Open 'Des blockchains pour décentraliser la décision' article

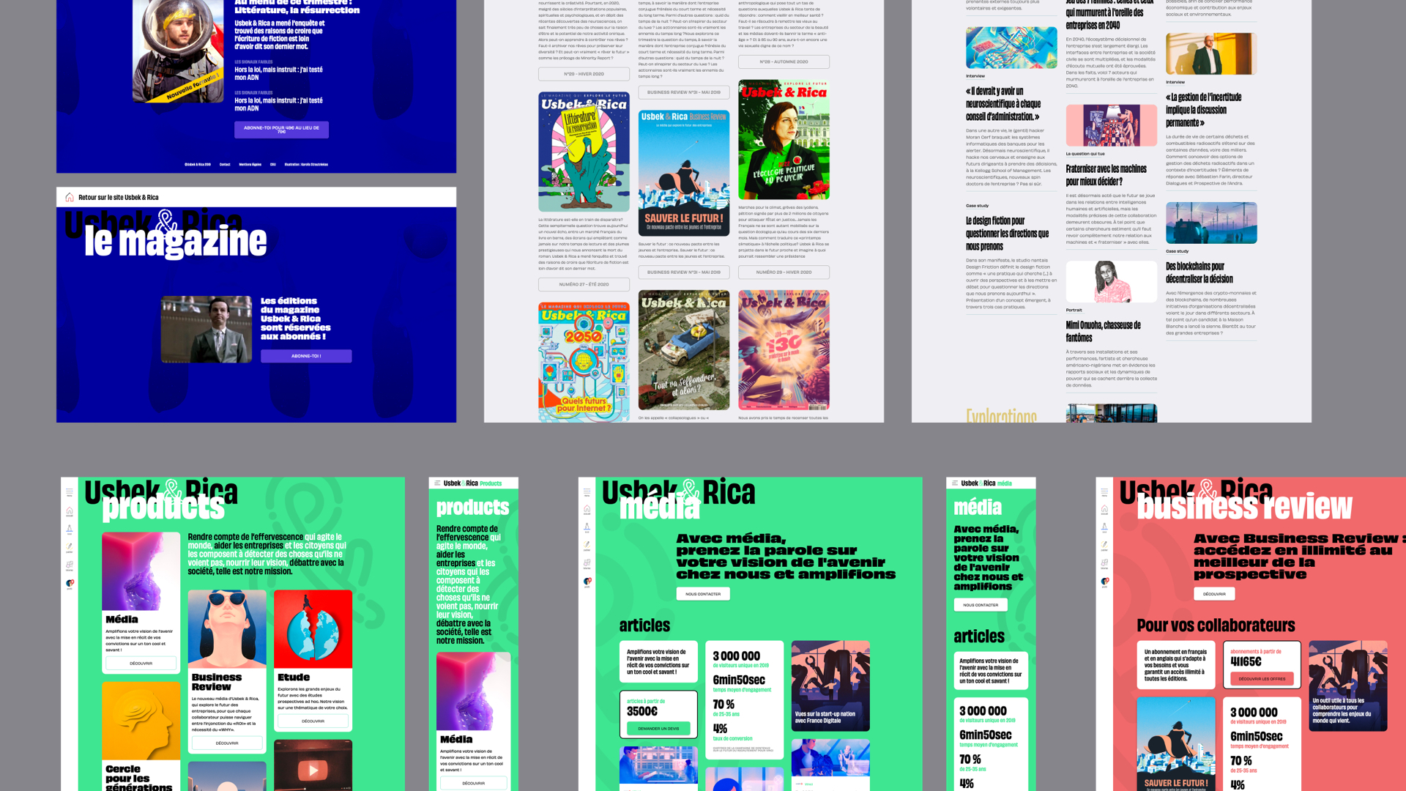[1199, 272]
